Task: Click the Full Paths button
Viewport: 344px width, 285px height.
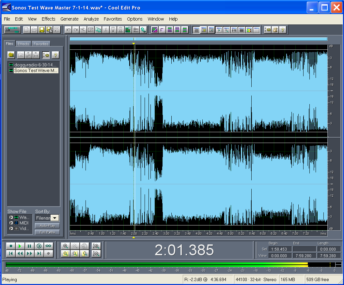Action: [x=47, y=232]
